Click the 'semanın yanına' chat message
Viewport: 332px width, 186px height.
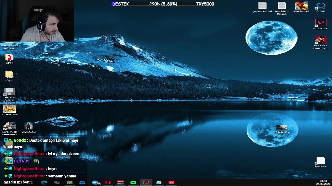pos(62,176)
